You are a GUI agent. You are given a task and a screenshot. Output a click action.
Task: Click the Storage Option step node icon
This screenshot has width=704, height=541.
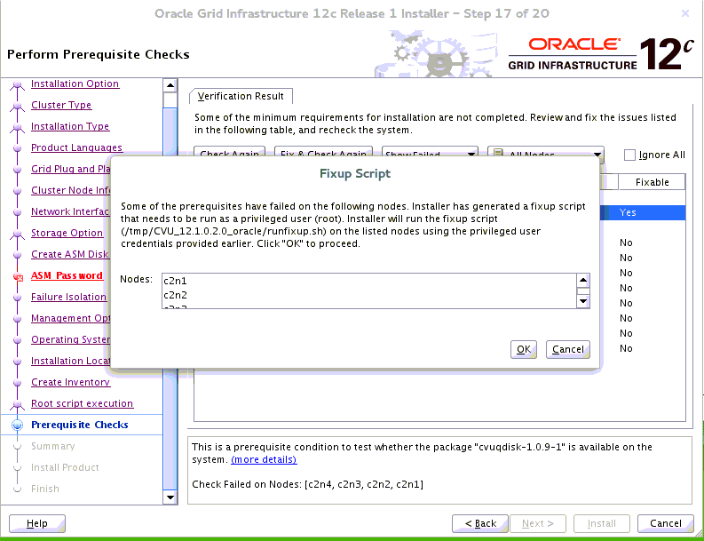point(18,234)
